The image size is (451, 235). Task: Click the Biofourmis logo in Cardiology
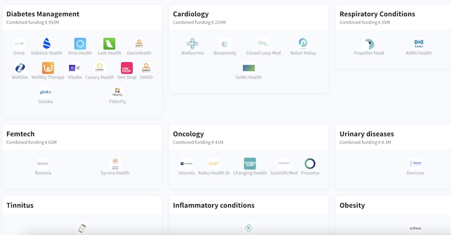click(x=192, y=44)
